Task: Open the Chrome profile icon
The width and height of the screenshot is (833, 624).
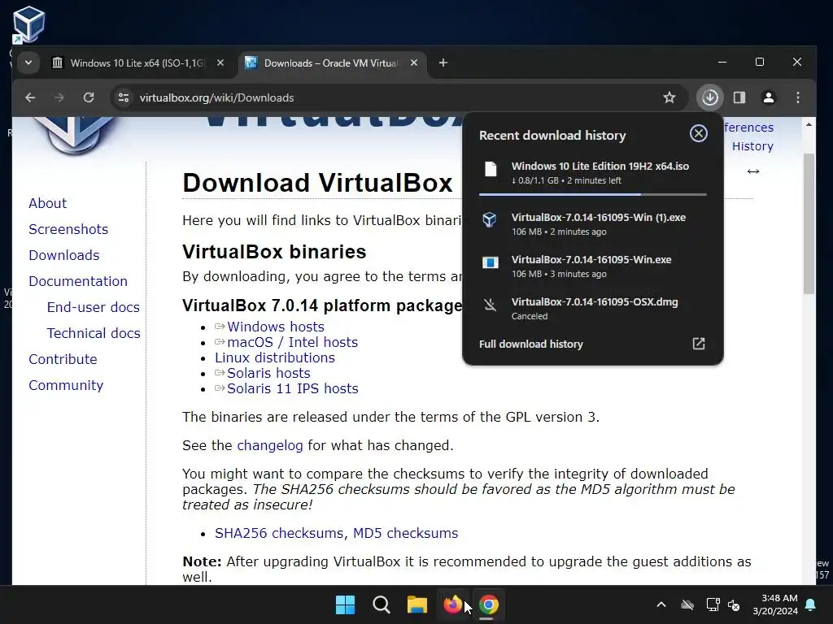Action: coord(768,97)
